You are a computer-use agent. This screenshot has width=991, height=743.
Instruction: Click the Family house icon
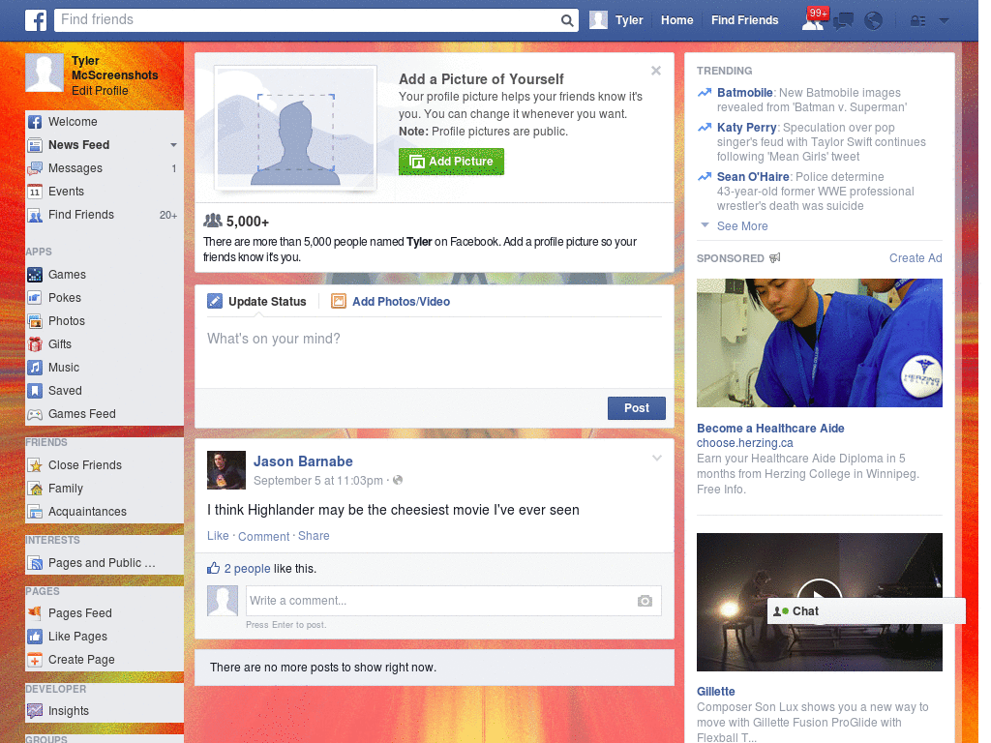(x=35, y=489)
